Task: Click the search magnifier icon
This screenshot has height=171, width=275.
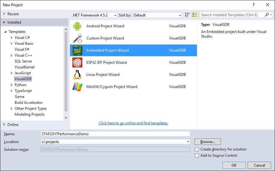Action: (x=267, y=15)
